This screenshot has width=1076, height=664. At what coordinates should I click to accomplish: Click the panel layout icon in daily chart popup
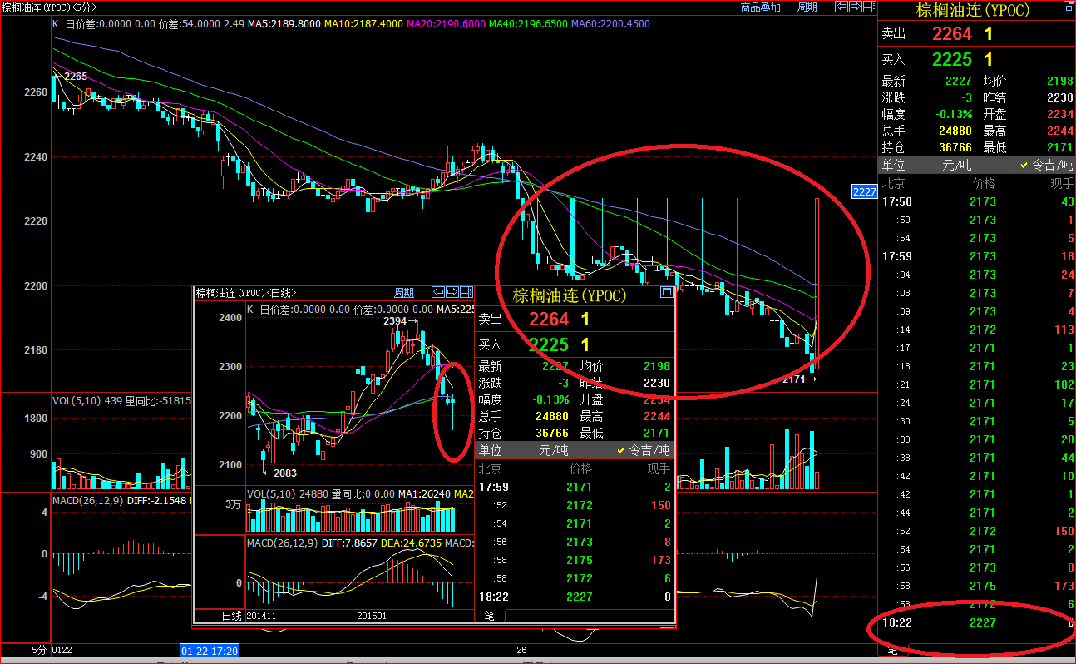point(465,292)
